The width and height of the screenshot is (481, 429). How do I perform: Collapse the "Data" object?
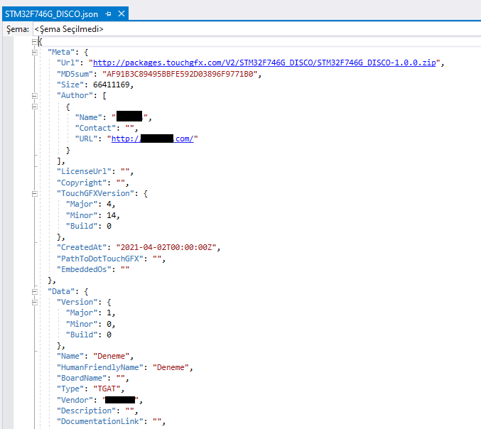tap(35, 292)
